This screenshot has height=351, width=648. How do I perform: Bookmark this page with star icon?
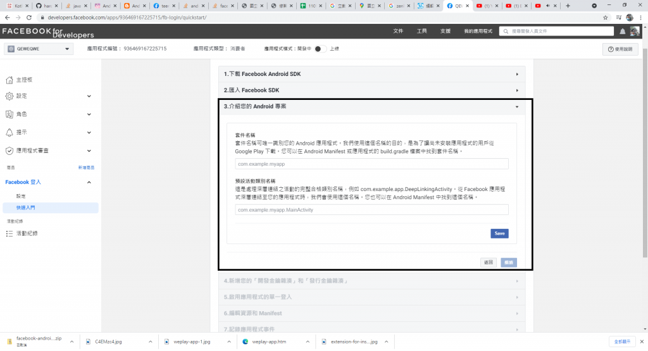click(x=606, y=17)
